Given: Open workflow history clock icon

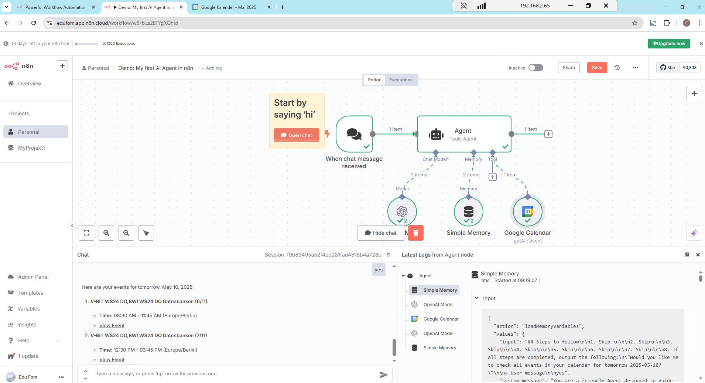Looking at the screenshot, I should tap(617, 68).
